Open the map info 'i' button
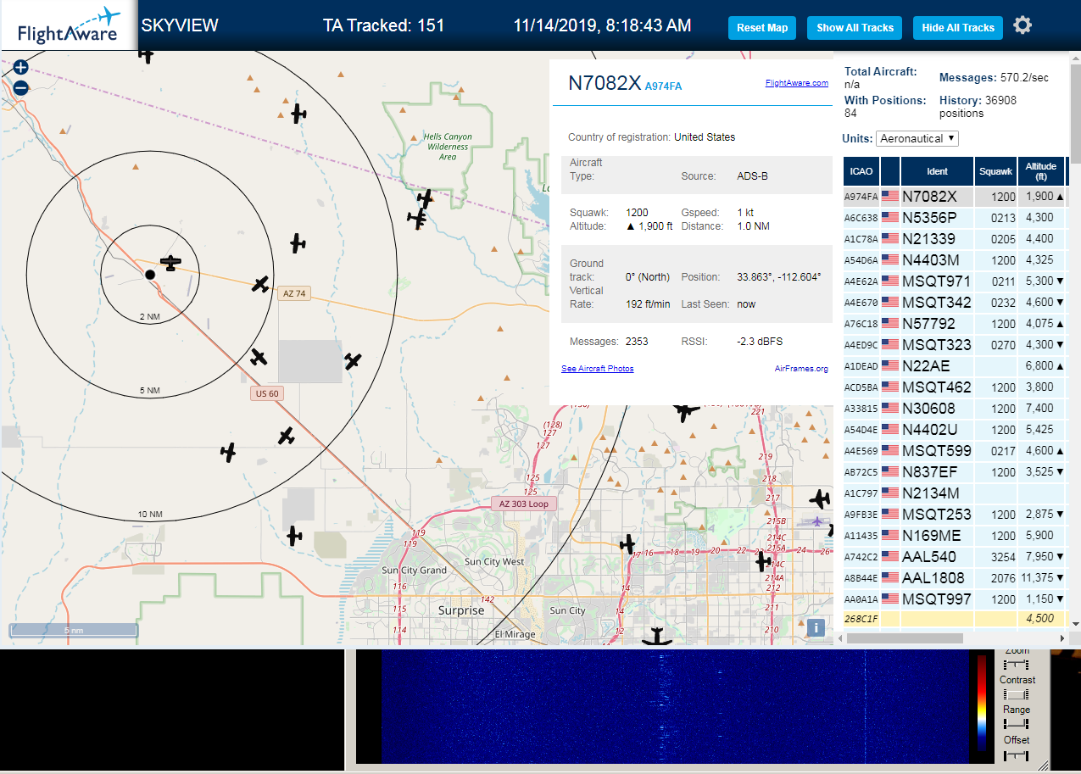 816,627
